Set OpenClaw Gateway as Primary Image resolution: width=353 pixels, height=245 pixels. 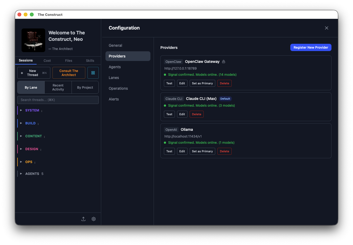202,83
